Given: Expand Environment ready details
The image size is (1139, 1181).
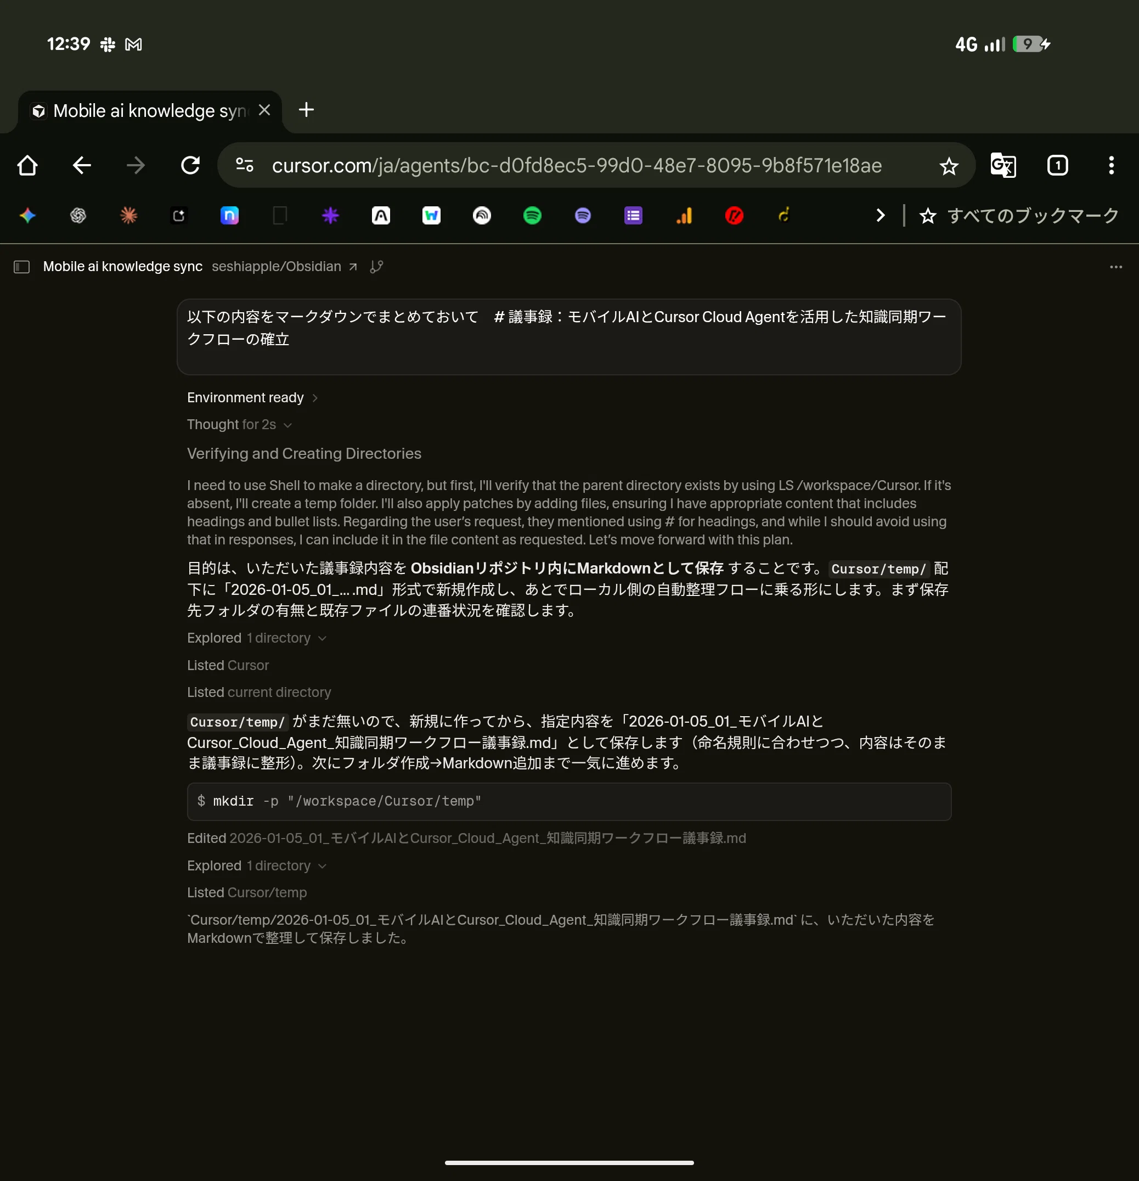Looking at the screenshot, I should (x=252, y=398).
